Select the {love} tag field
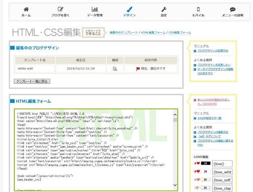 point(222,164)
